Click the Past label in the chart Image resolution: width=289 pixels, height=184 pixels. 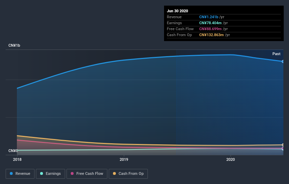pos(276,54)
